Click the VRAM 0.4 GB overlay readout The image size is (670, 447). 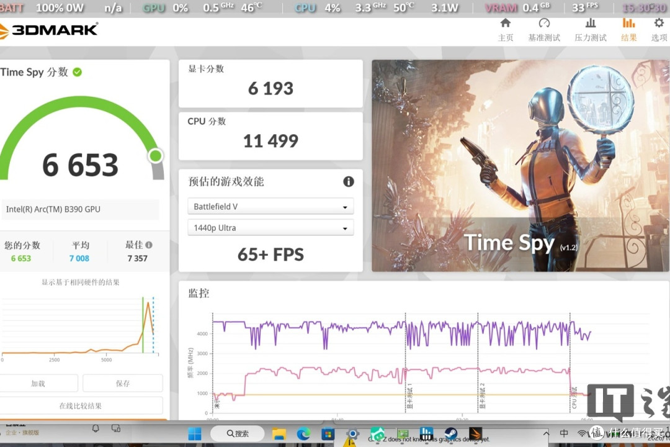(x=517, y=7)
